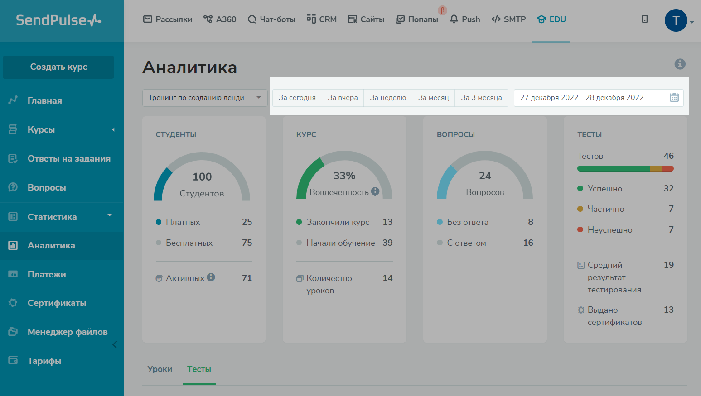This screenshot has height=396, width=701.
Task: Go to Чат-боты section
Action: coord(271,19)
